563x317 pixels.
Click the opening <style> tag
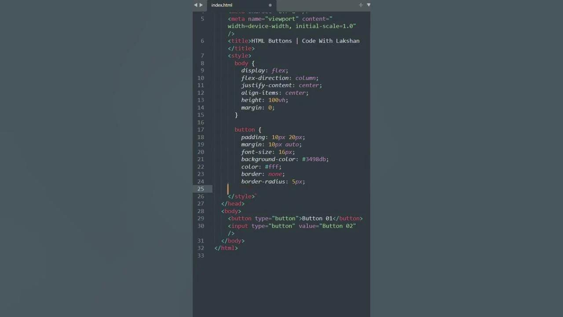[240, 56]
